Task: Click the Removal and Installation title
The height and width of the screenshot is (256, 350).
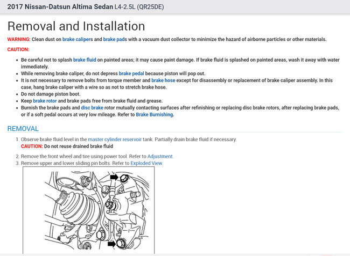Action: [76, 26]
